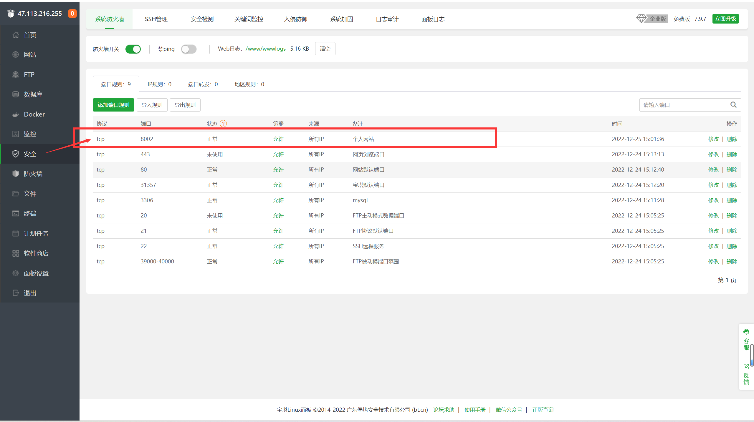Click the search magnifier icon

733,105
